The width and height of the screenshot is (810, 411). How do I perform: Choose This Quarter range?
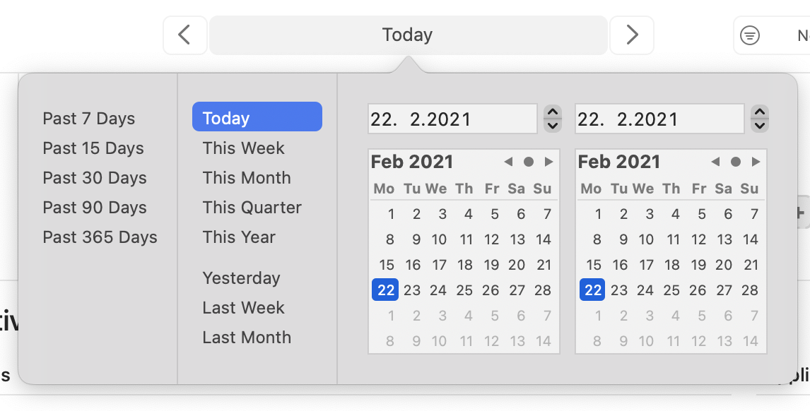252,208
